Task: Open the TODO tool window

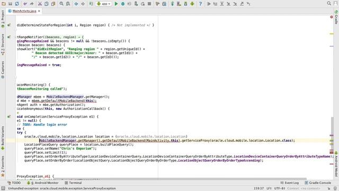Action: 14,183
